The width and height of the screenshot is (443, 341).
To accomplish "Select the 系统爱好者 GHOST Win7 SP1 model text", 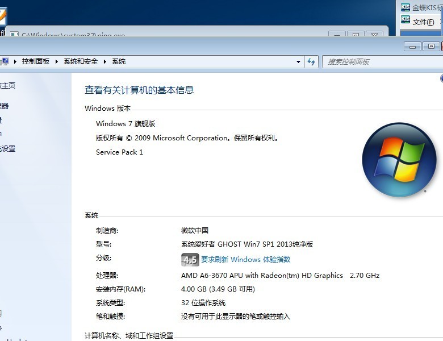I will pos(247,244).
